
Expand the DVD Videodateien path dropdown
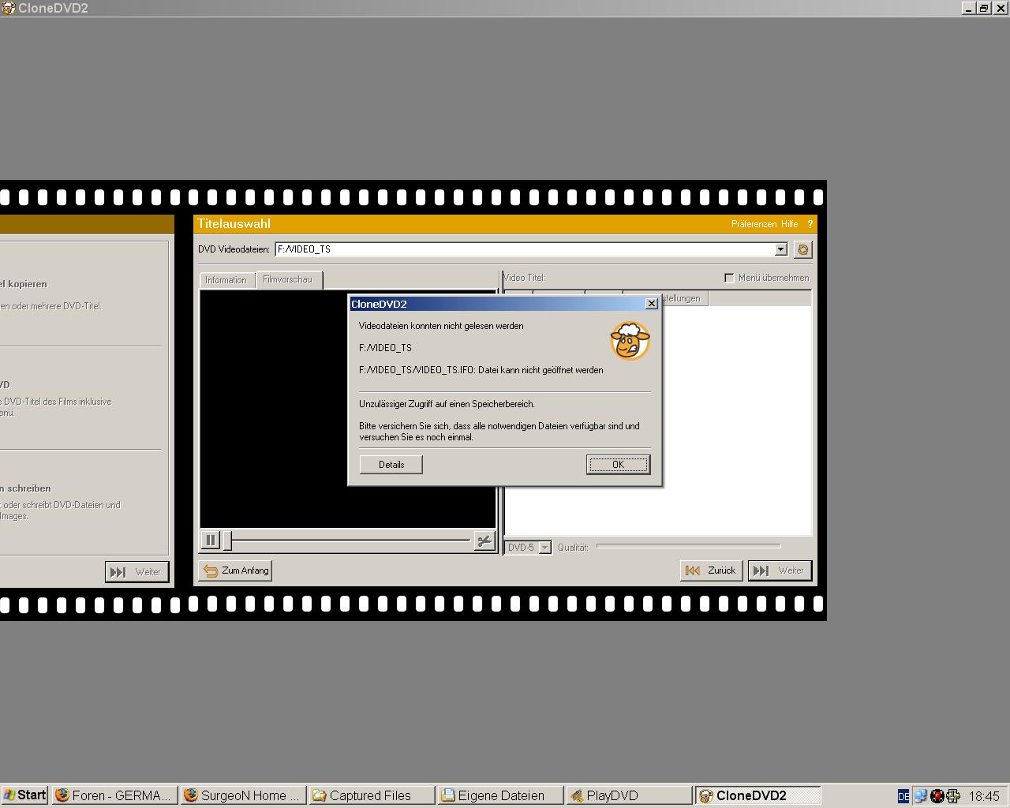click(x=781, y=249)
